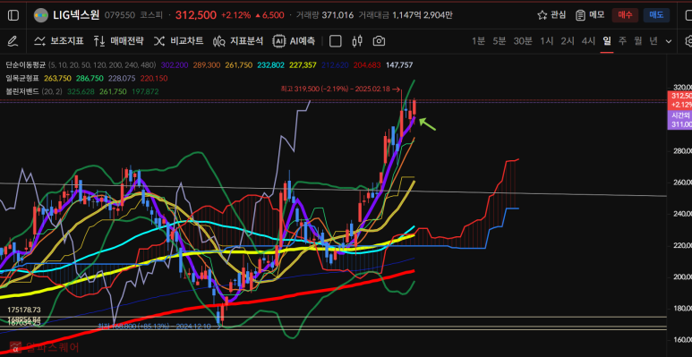Click the LIG넥스원 stock name
Viewport: 692px width, 357px height.
pos(76,15)
